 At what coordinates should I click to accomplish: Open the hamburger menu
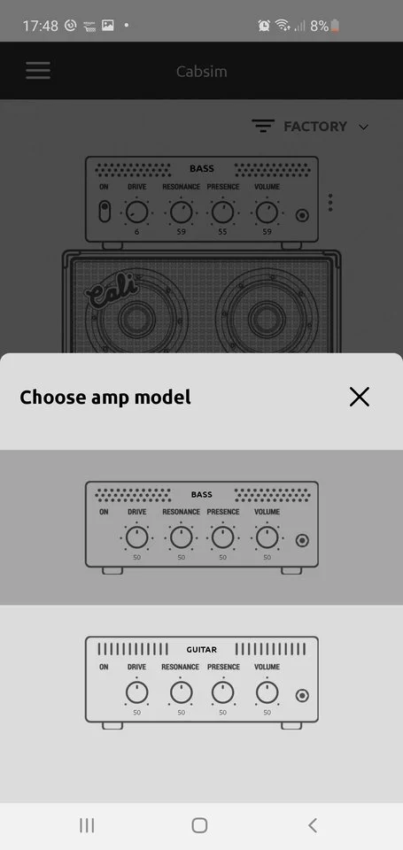pyautogui.click(x=37, y=71)
